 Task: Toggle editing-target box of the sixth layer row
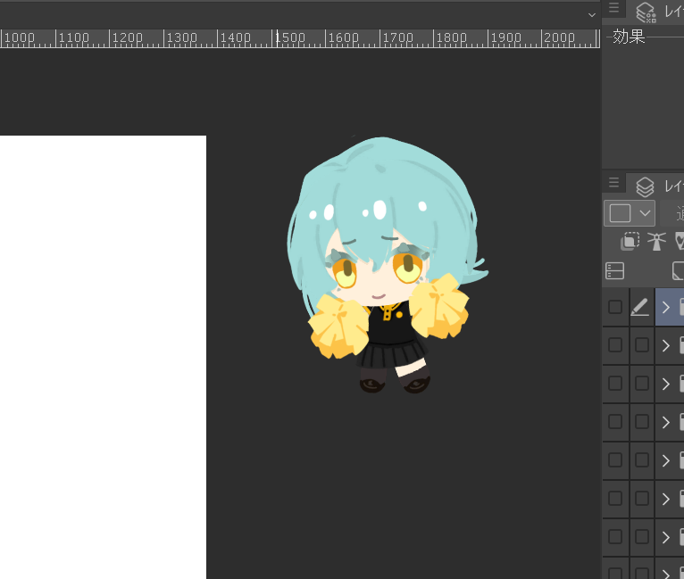coord(642,499)
